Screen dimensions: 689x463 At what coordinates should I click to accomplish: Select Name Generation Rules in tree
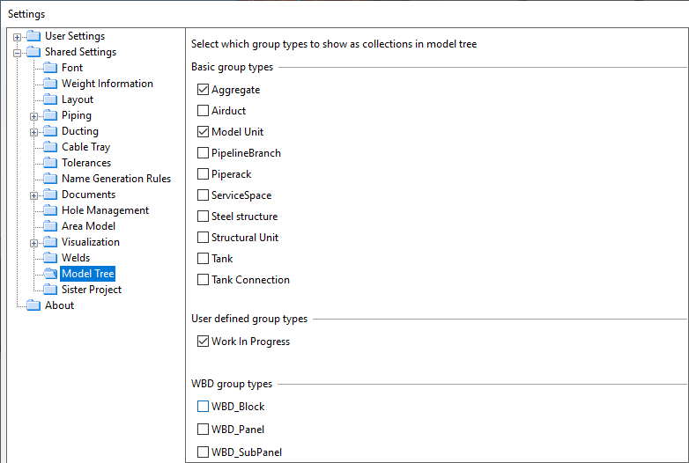[115, 179]
